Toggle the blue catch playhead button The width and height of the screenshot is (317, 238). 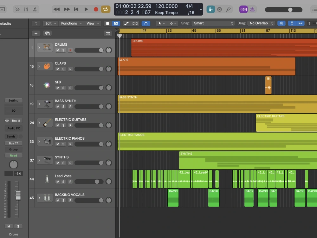pos(146,23)
